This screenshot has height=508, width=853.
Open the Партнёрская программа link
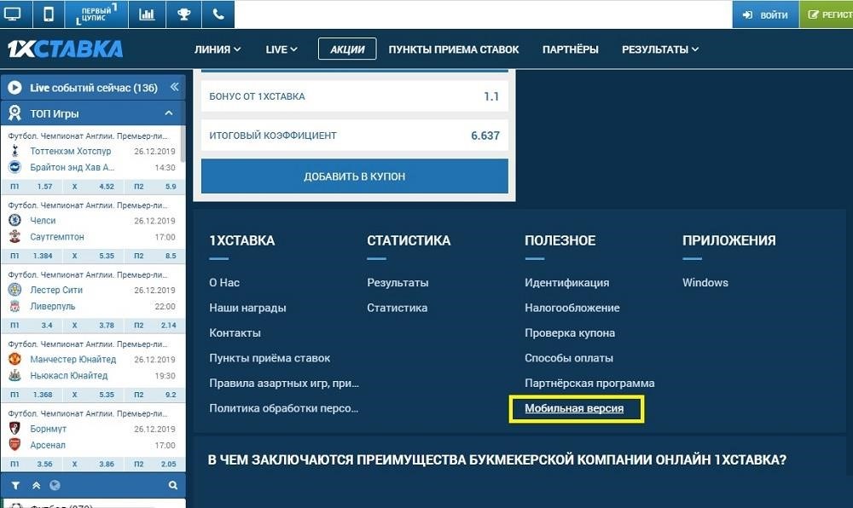coord(589,383)
